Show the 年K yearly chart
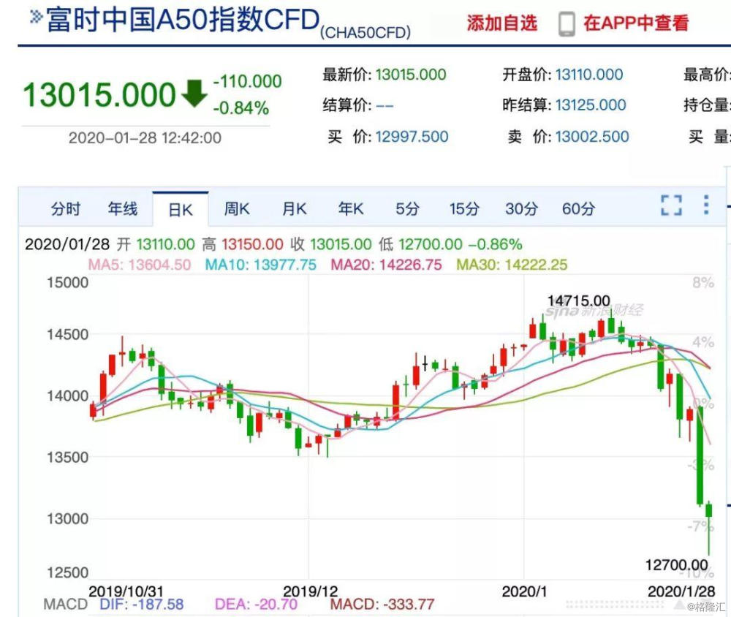Viewport: 731px width, 617px height. [351, 208]
